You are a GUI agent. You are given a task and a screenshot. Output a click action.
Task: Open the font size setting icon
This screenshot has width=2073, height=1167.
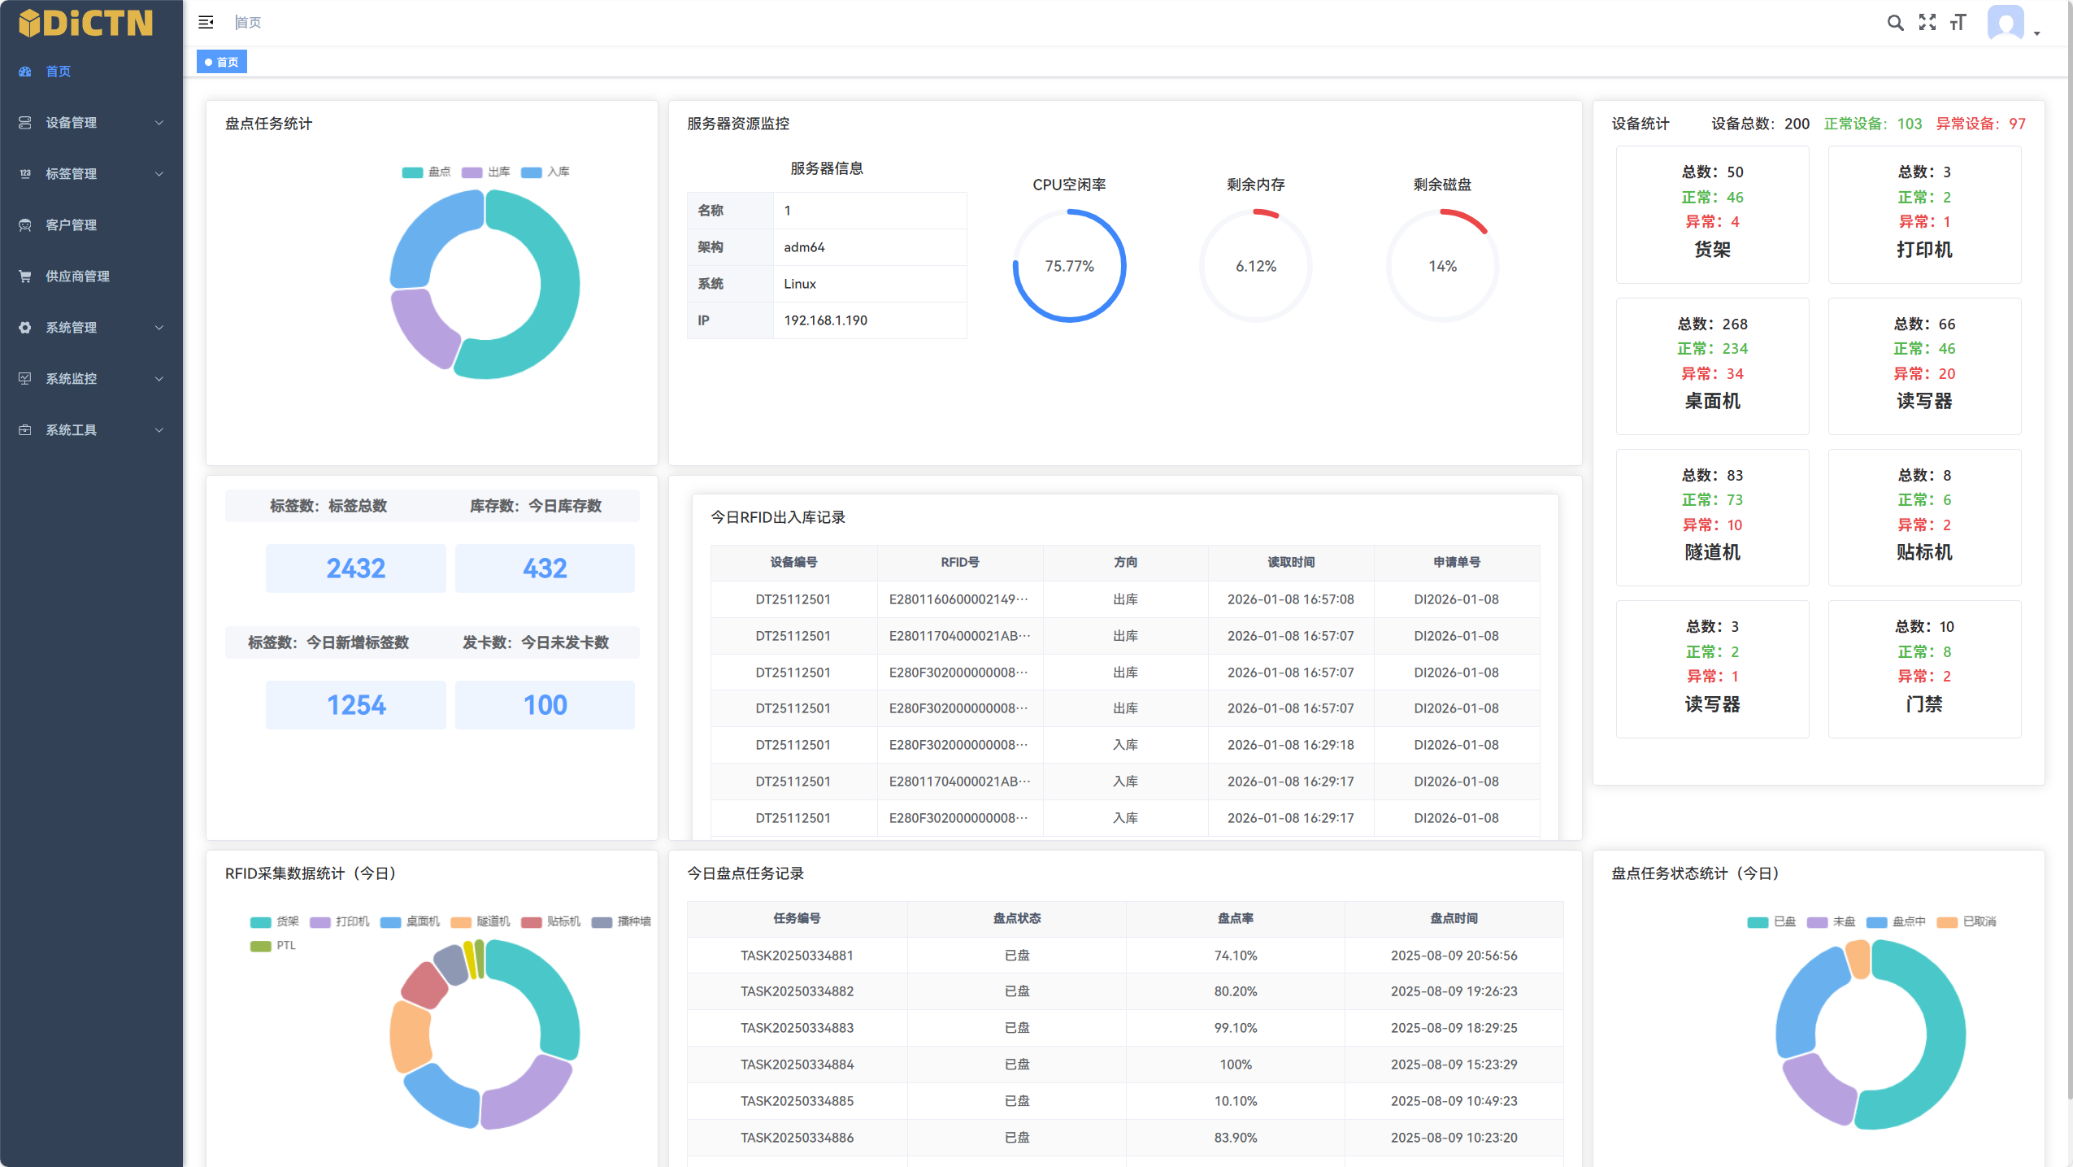pyautogui.click(x=1958, y=23)
